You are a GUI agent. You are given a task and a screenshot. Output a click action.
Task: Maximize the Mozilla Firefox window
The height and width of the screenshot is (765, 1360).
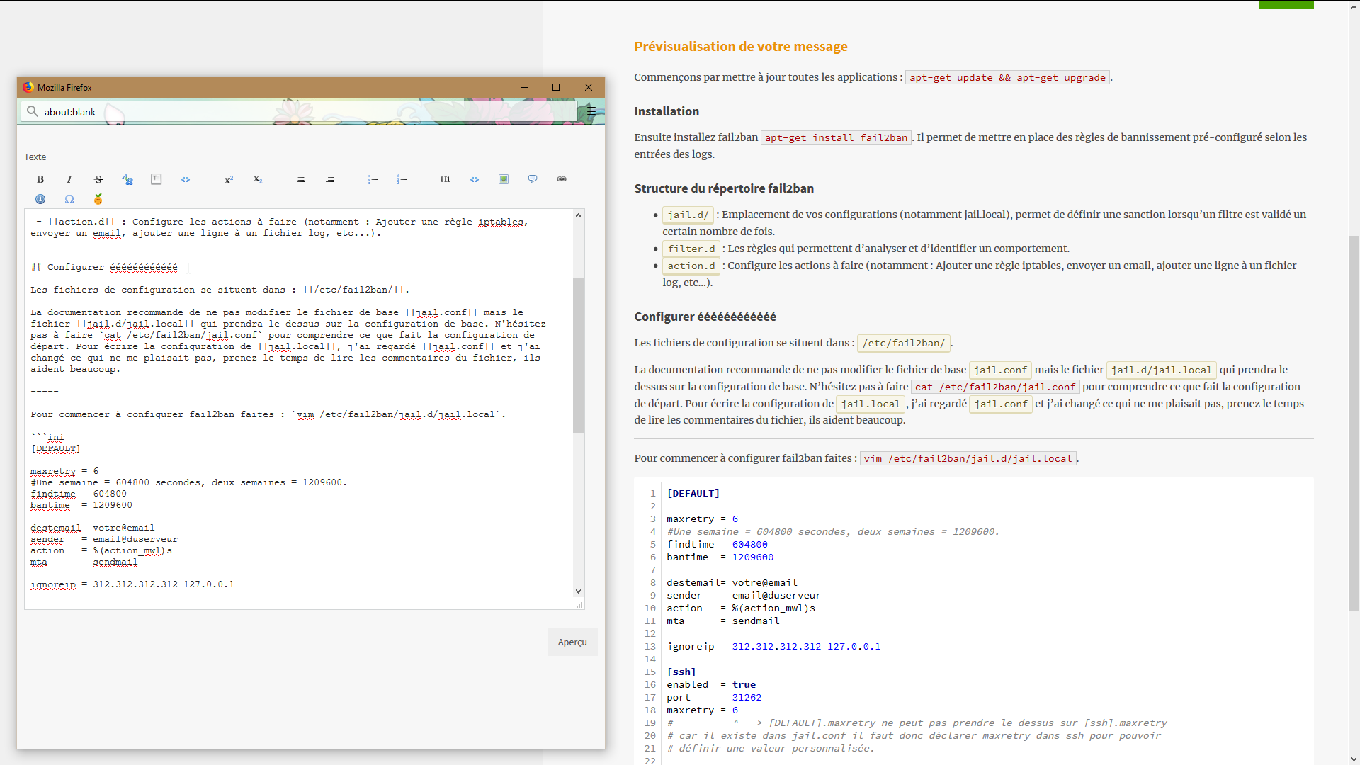[556, 87]
